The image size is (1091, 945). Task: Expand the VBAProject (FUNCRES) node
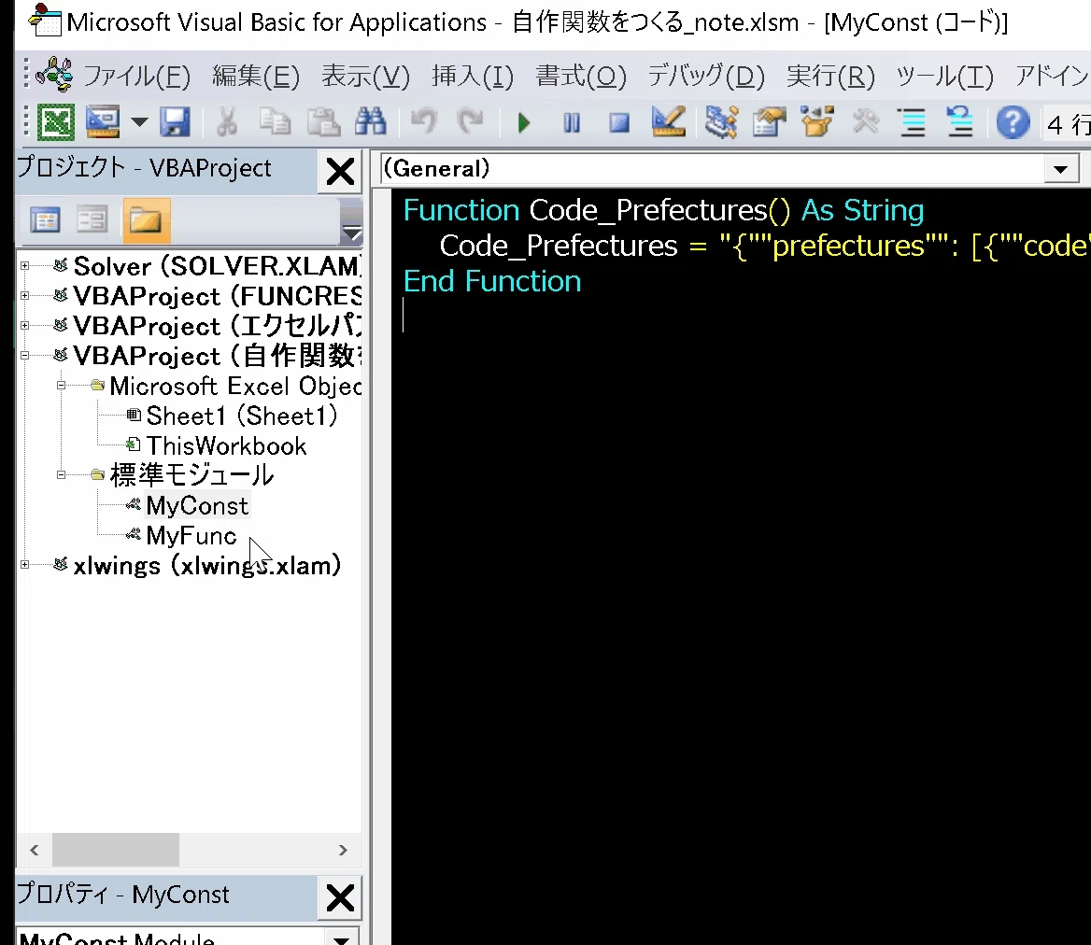(x=25, y=295)
